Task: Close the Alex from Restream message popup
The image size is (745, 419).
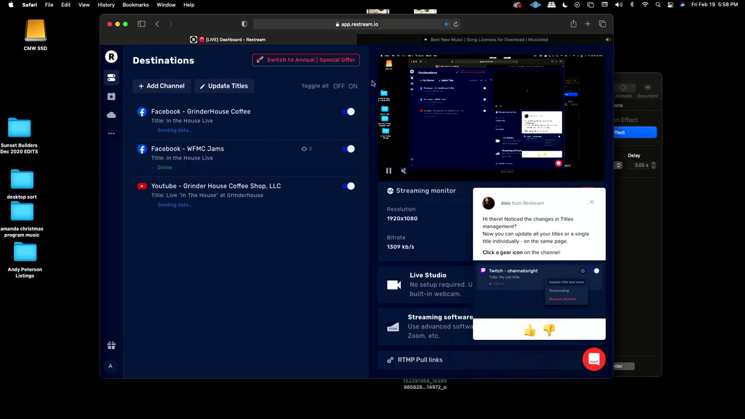Action: pyautogui.click(x=591, y=202)
